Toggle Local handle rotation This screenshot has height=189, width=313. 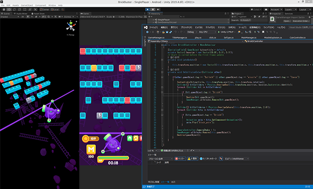[55, 9]
